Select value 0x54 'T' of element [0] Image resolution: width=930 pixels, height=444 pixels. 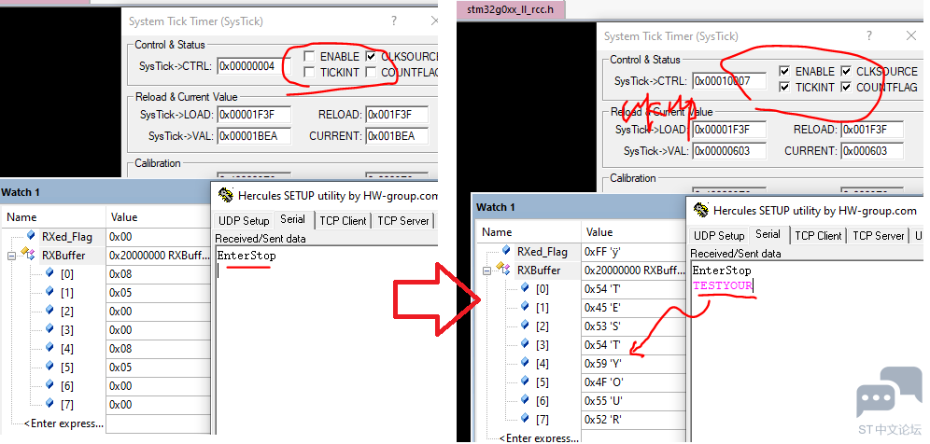602,288
